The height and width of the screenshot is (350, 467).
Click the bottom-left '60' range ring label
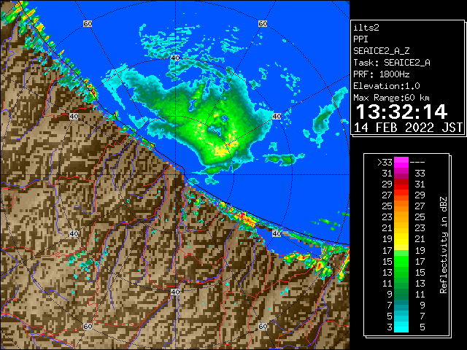tap(88, 327)
